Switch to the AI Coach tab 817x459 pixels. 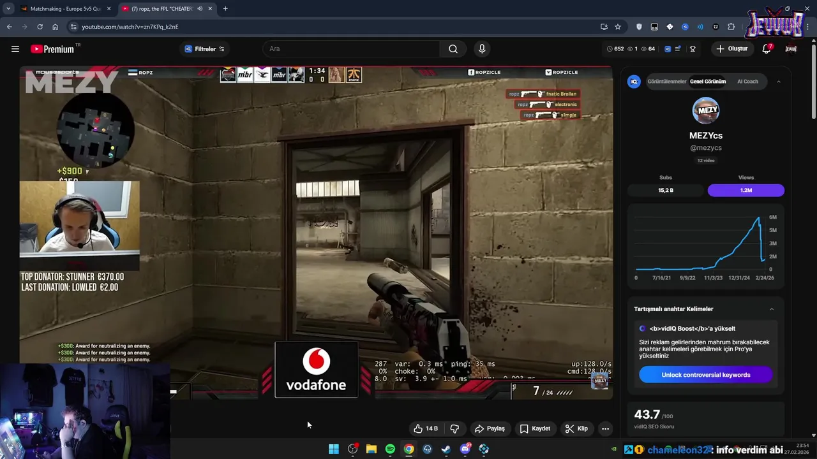click(x=747, y=82)
